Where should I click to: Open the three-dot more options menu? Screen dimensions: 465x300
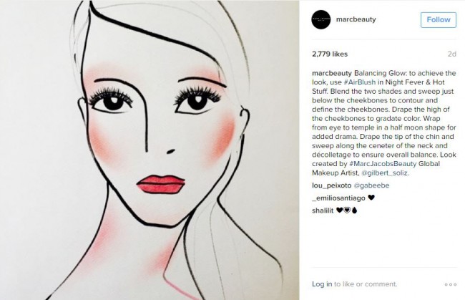[450, 284]
